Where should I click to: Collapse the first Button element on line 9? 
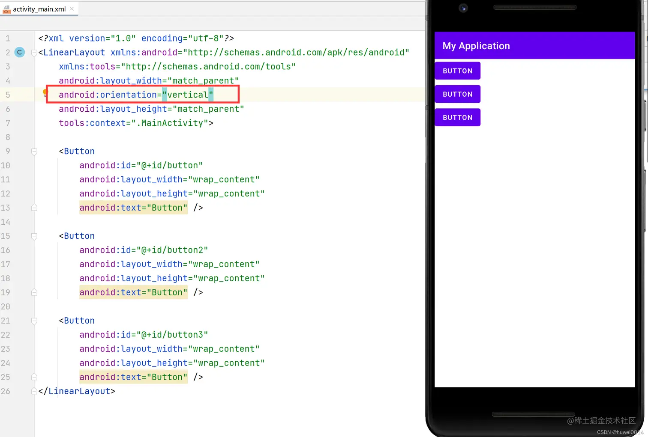[x=34, y=151]
